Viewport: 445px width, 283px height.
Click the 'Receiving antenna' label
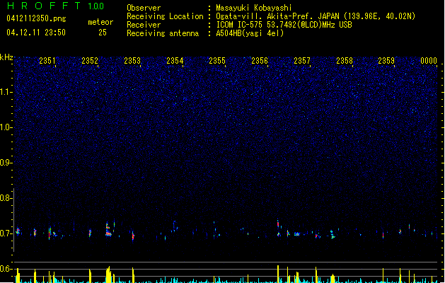[x=163, y=33]
